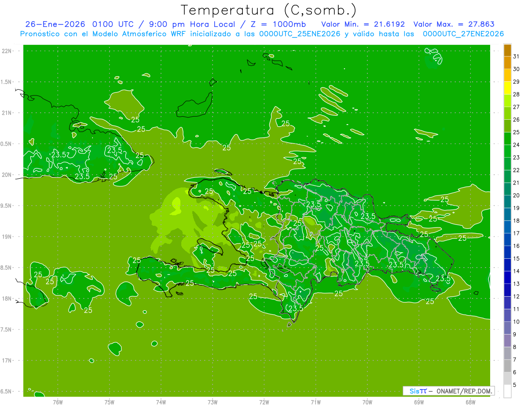Select the 'Valor Min. = 21.6192' text
Viewport: 528px width, 408px height.
point(363,24)
